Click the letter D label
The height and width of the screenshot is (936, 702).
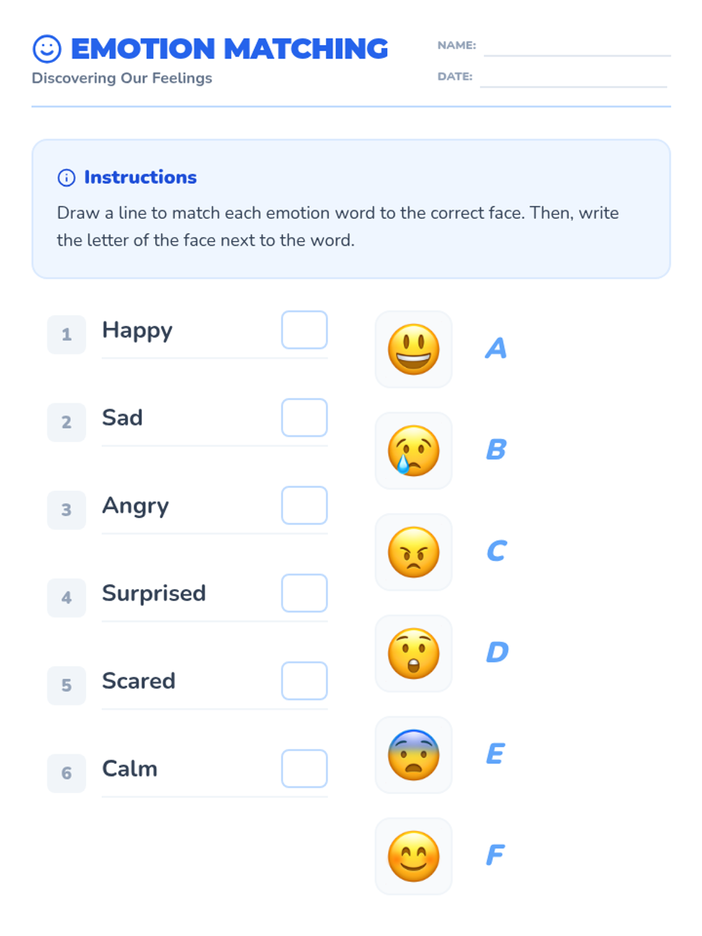[x=497, y=652]
